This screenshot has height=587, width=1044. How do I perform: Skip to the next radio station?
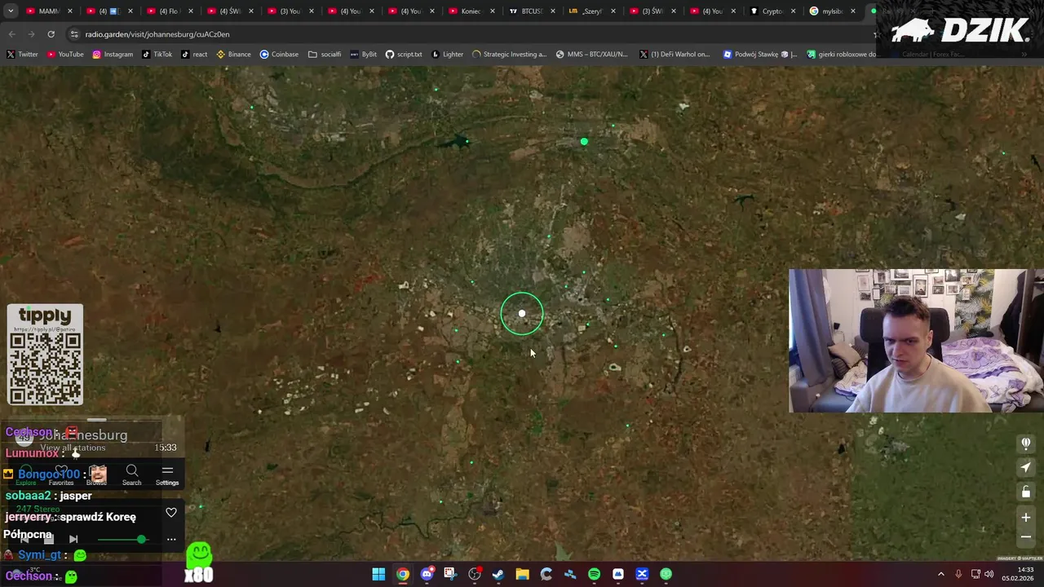coord(73,539)
